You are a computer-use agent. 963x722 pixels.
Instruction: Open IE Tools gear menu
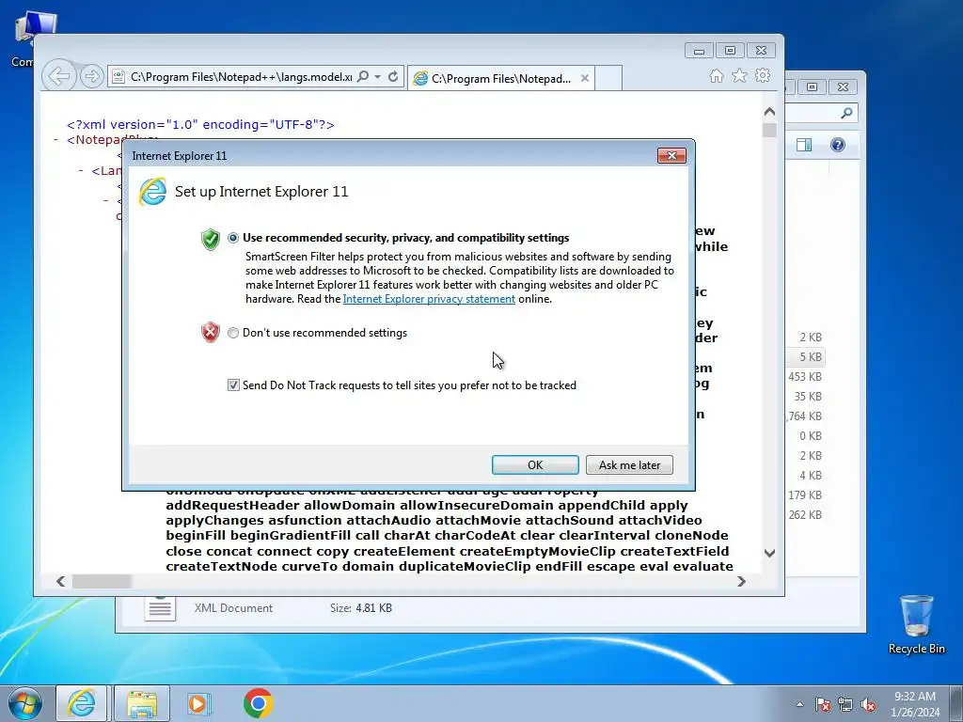[x=763, y=75]
